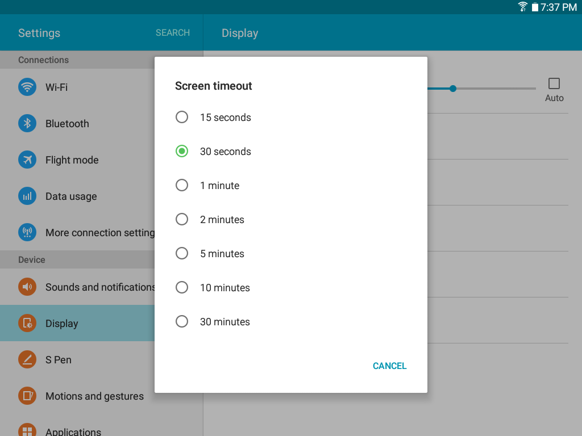Open Settings SEARCH

173,32
